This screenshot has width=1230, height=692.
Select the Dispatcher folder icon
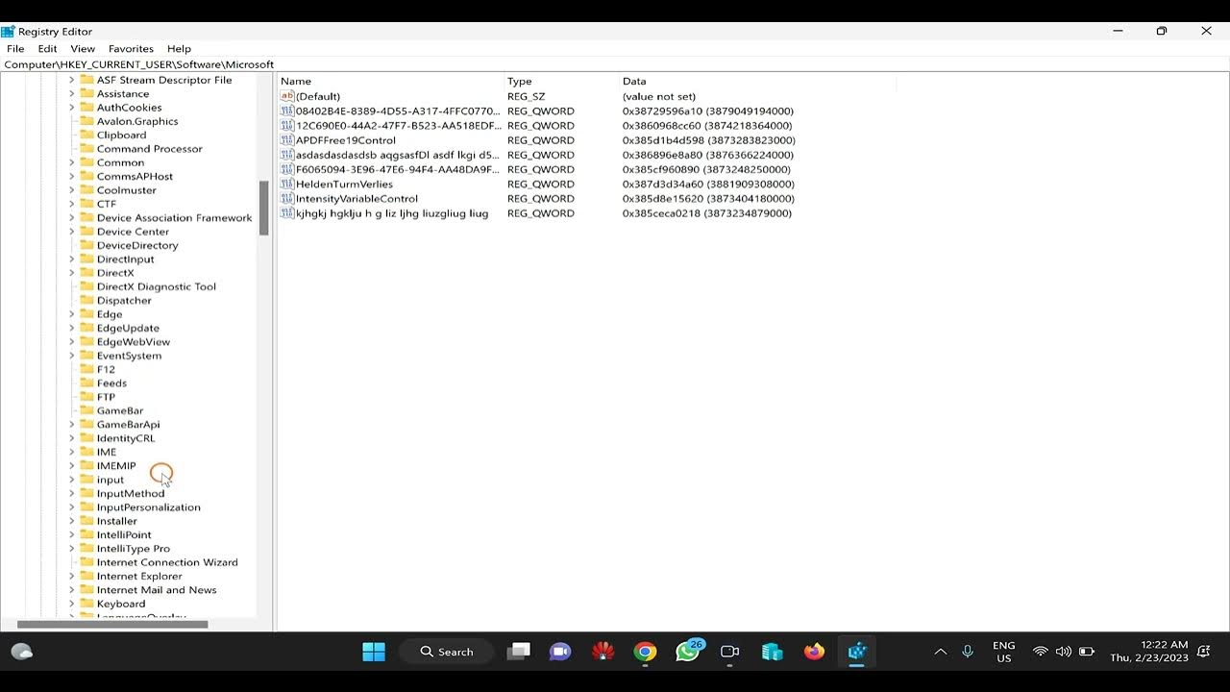click(86, 300)
